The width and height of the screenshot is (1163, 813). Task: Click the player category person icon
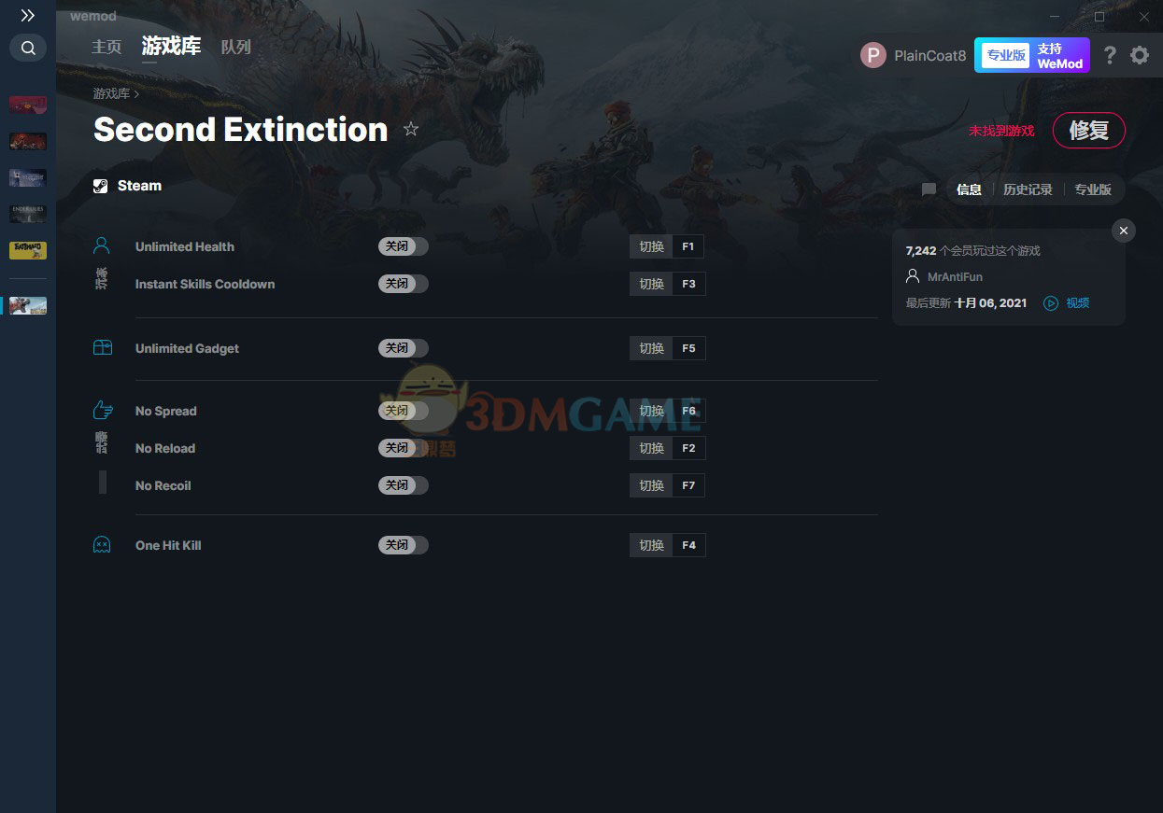[x=102, y=245]
